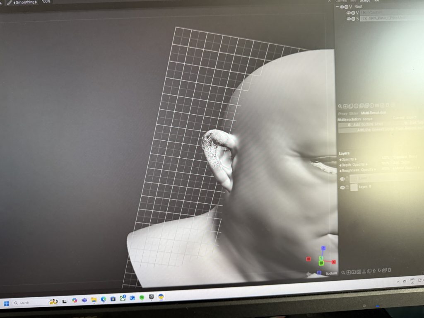Switch to the Multi-Resolution tab
Viewport: 424px width, 318px height.
pyautogui.click(x=373, y=113)
